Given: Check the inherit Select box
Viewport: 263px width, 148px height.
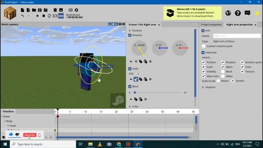Looking at the screenshot, I should coord(223,76).
